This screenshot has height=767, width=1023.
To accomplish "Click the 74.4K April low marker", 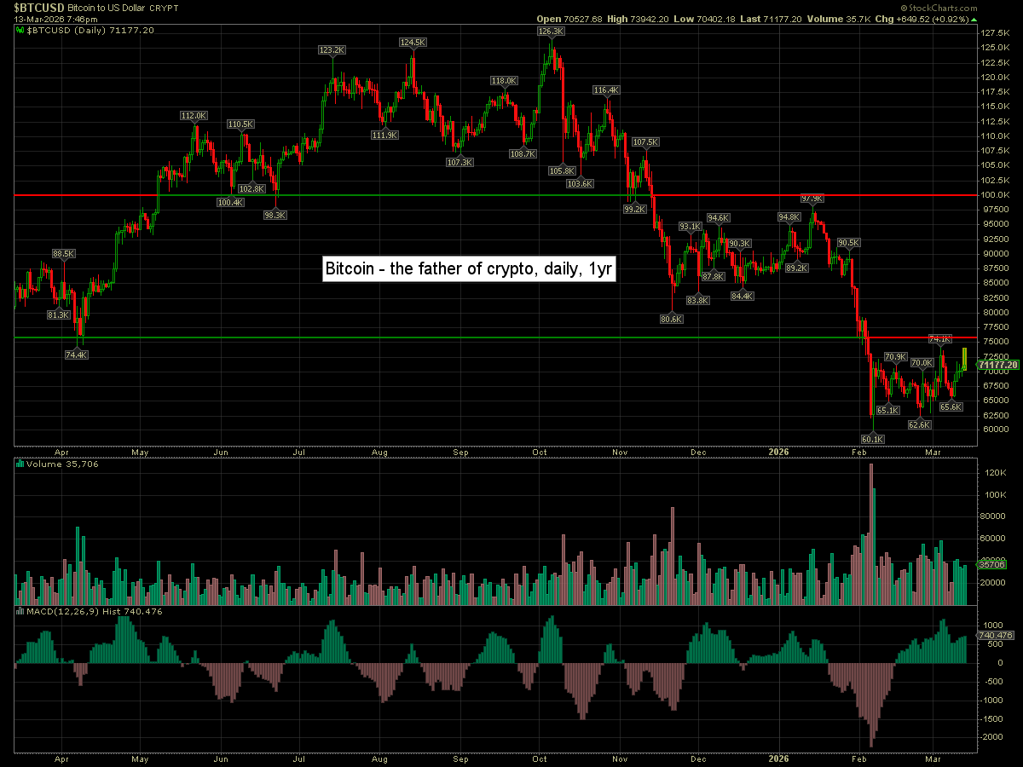I will [77, 355].
